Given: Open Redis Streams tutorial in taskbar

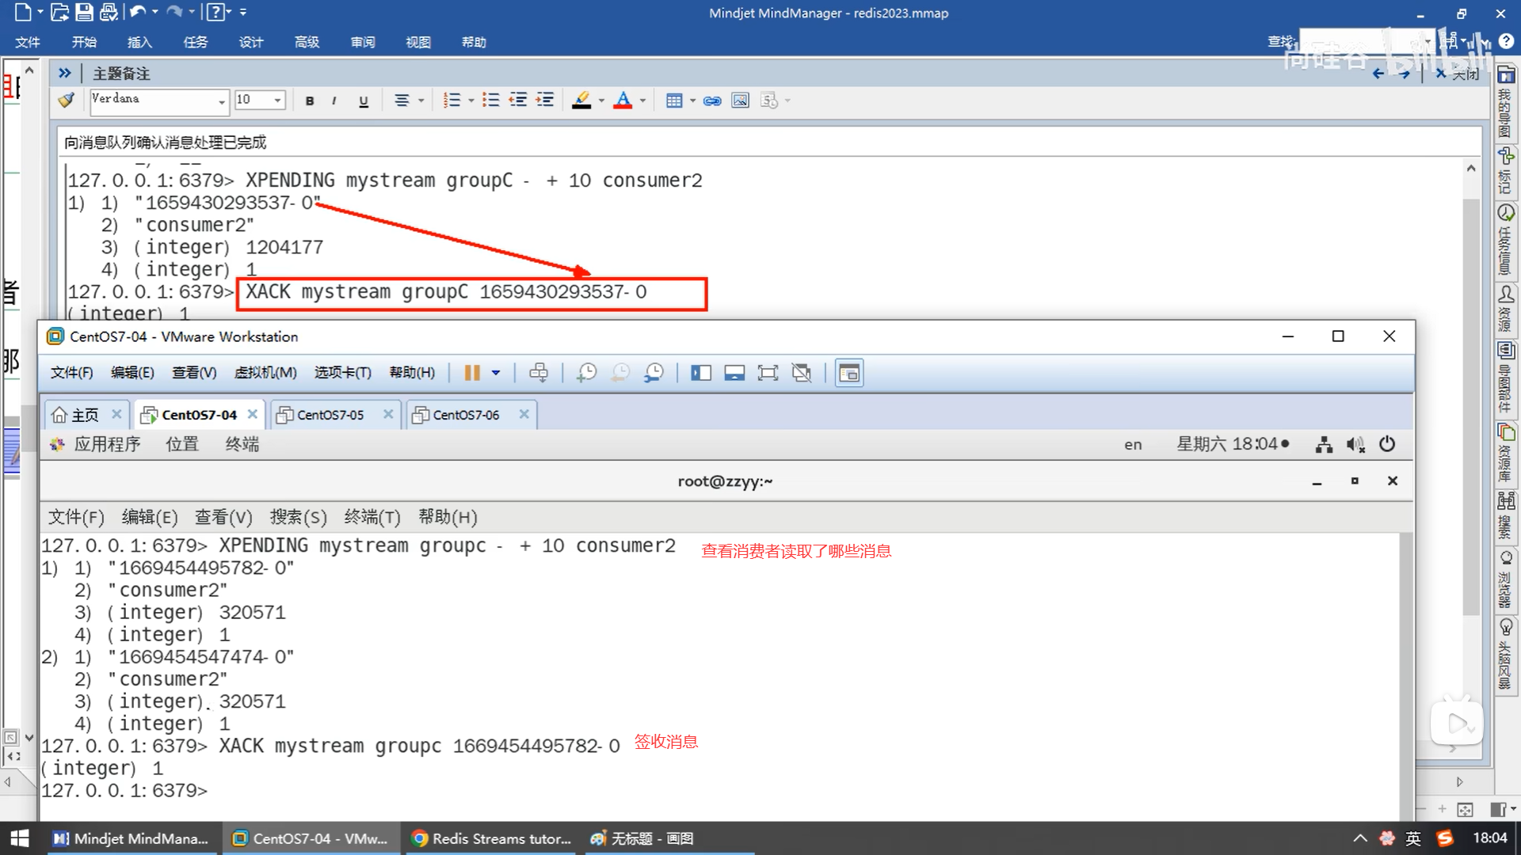Looking at the screenshot, I should click(491, 838).
